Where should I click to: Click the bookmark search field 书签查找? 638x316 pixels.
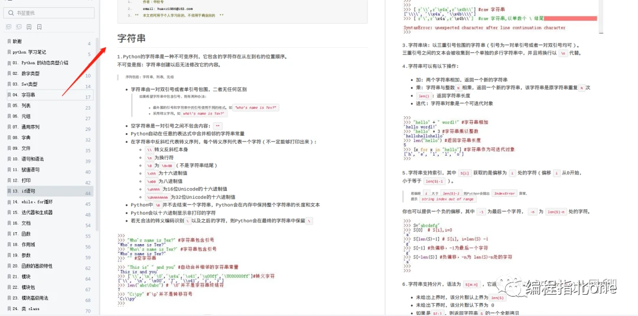coord(49,13)
